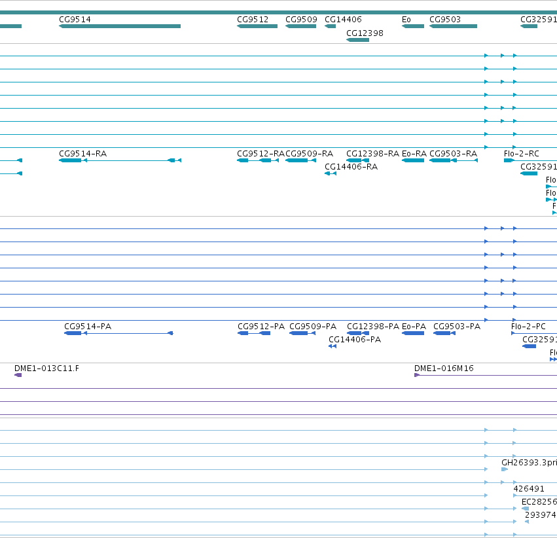Select the DME1-016M16 clone label
This screenshot has height=538, width=557.
pos(444,368)
